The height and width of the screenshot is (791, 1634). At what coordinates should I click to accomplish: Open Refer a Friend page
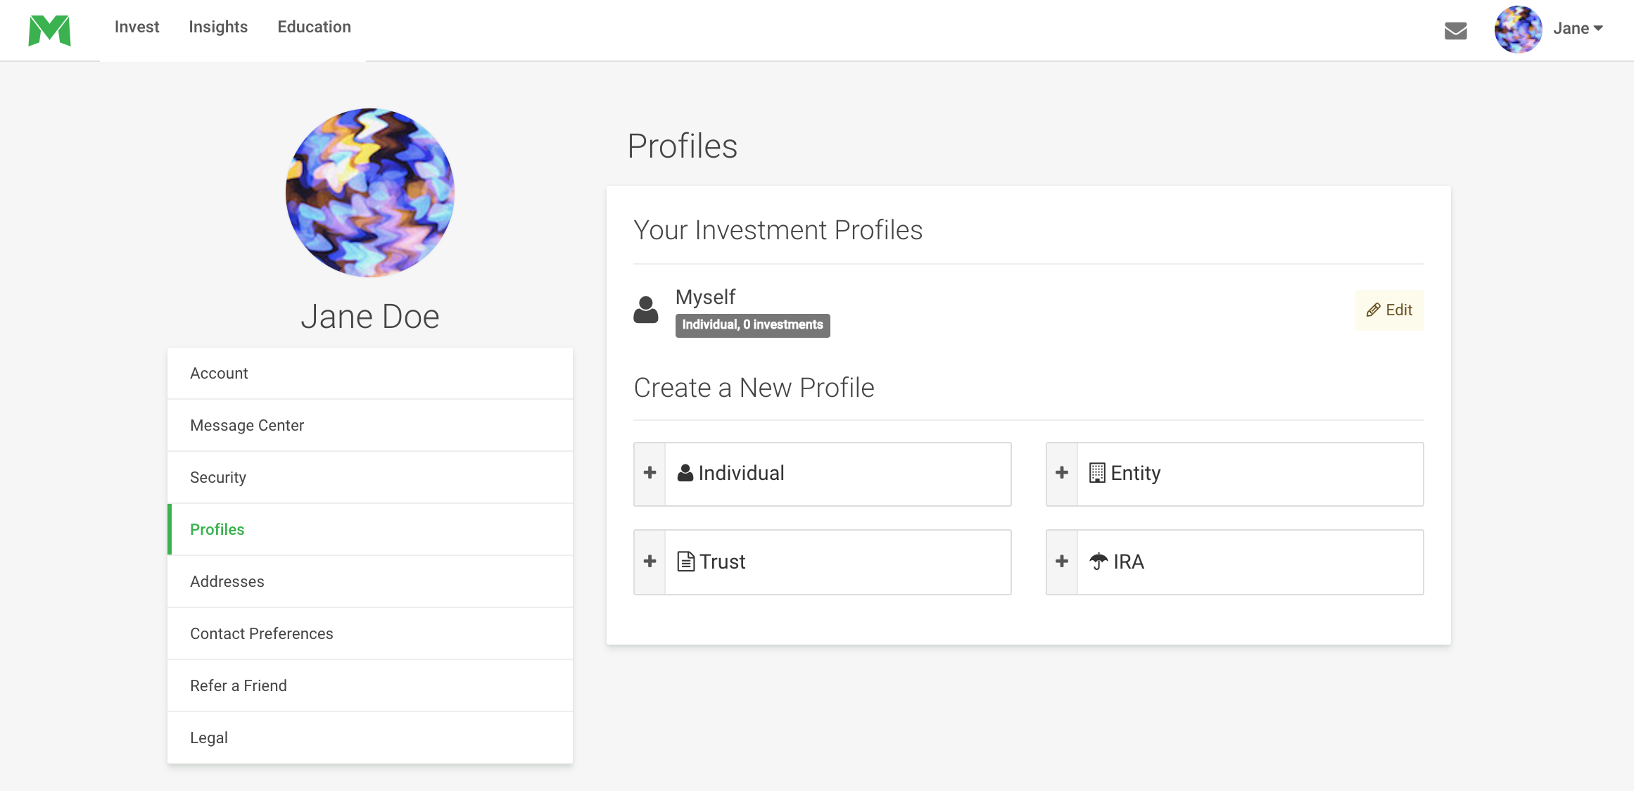click(x=370, y=685)
